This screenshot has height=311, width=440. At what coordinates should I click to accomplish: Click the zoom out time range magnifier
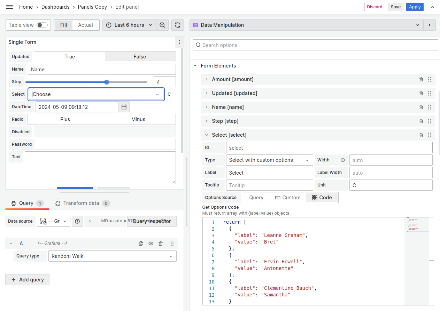click(162, 25)
